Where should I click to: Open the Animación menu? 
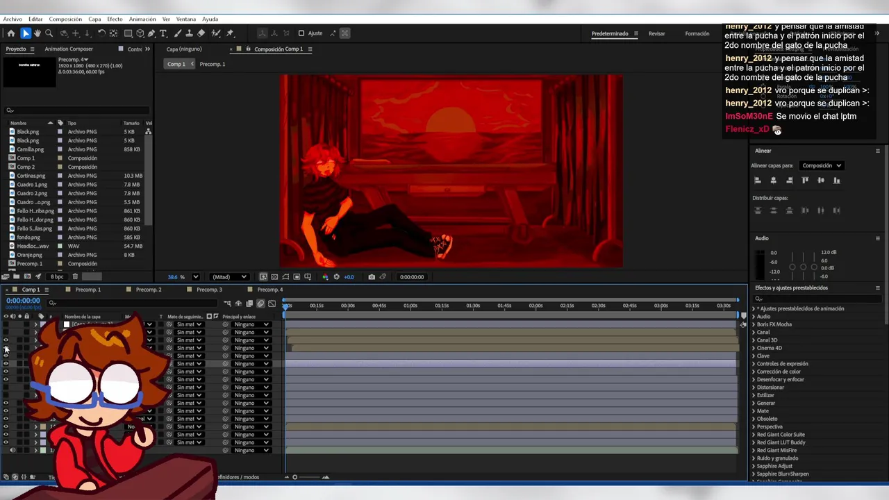click(142, 19)
